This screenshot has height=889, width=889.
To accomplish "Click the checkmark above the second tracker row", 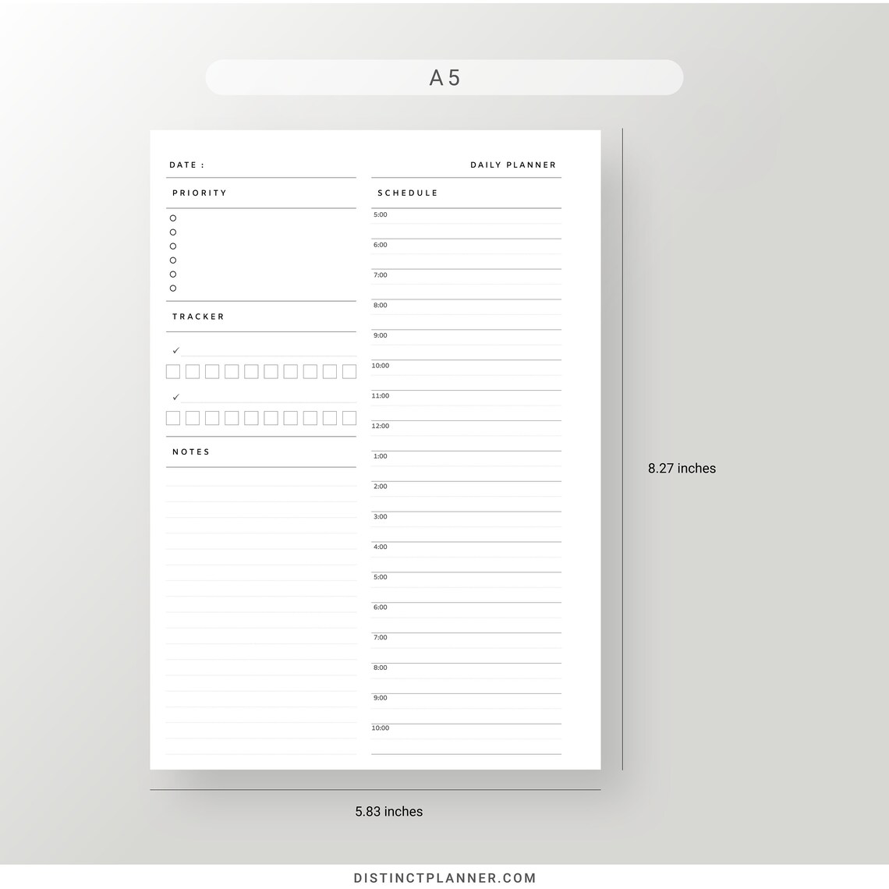I will pos(176,396).
